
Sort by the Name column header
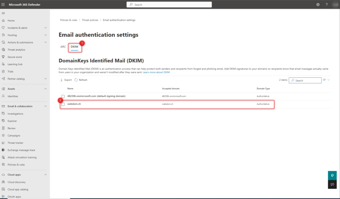pyautogui.click(x=70, y=89)
